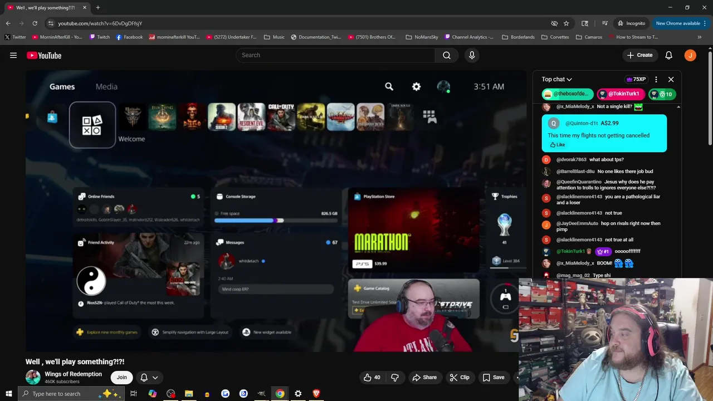Viewport: 713px width, 401px height.
Task: Click @TokinTurk1 pinned chat chip
Action: pos(621,94)
